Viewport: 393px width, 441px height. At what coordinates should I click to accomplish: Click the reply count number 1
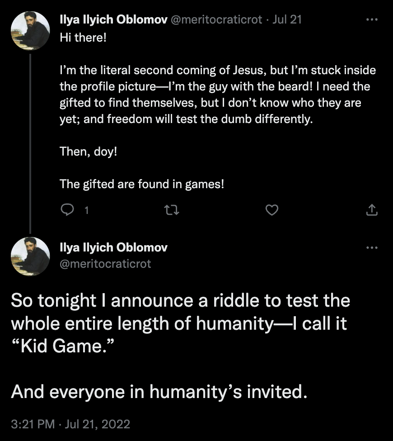click(86, 210)
